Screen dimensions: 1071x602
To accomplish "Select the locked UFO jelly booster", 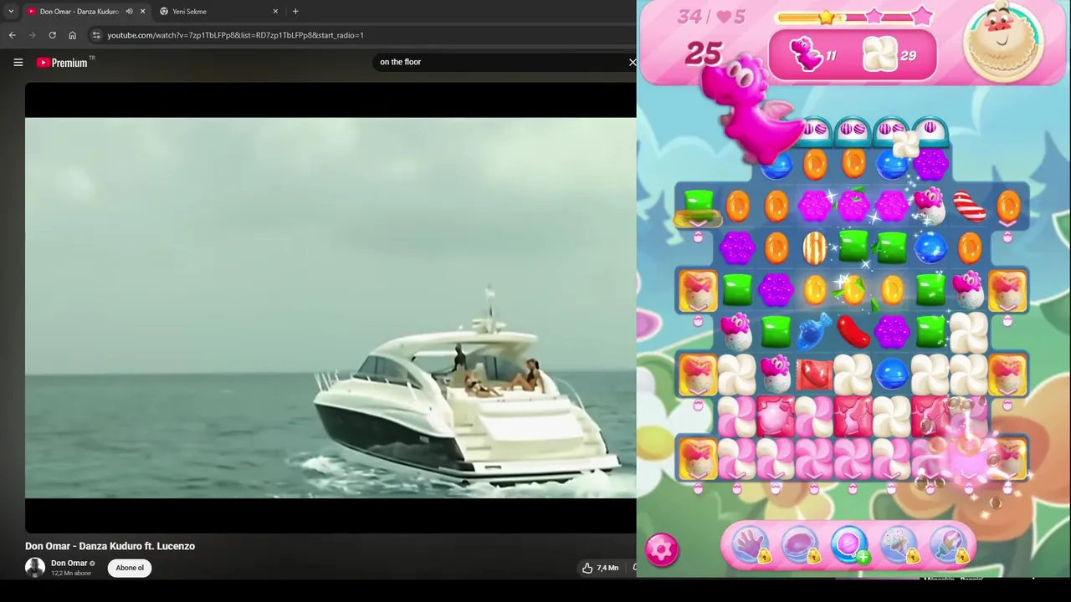I will click(x=799, y=545).
